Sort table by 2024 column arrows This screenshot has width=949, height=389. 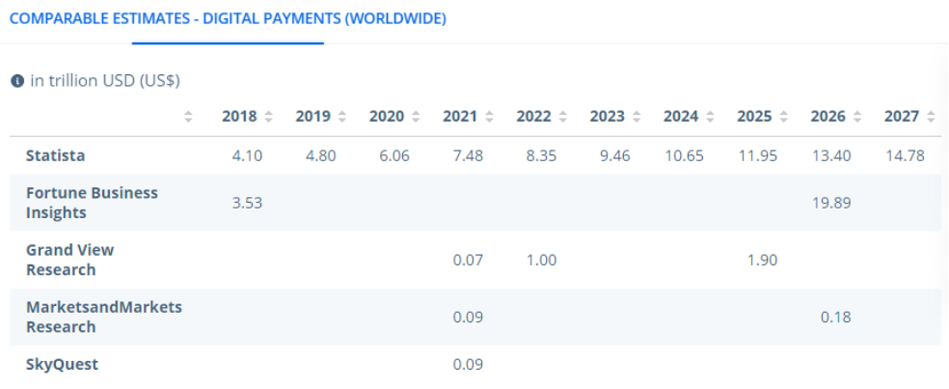click(x=710, y=117)
